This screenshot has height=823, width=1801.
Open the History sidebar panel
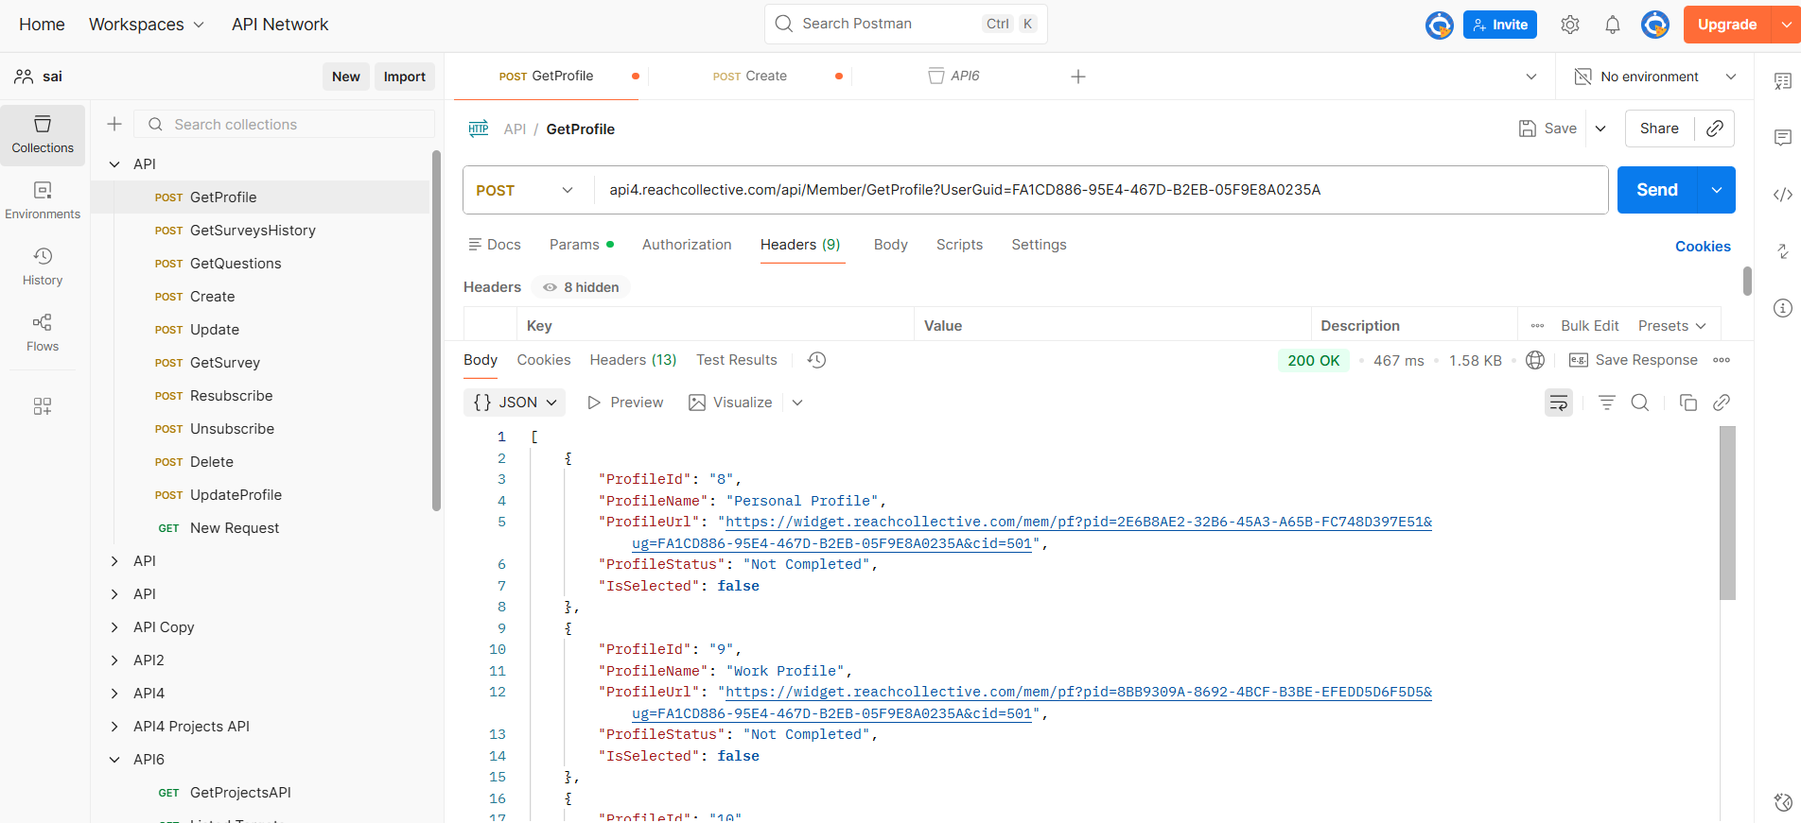[x=43, y=266]
